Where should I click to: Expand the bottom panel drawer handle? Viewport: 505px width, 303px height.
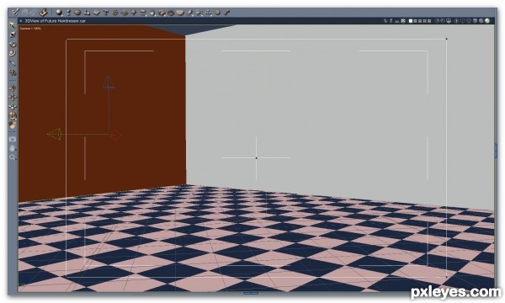click(251, 293)
